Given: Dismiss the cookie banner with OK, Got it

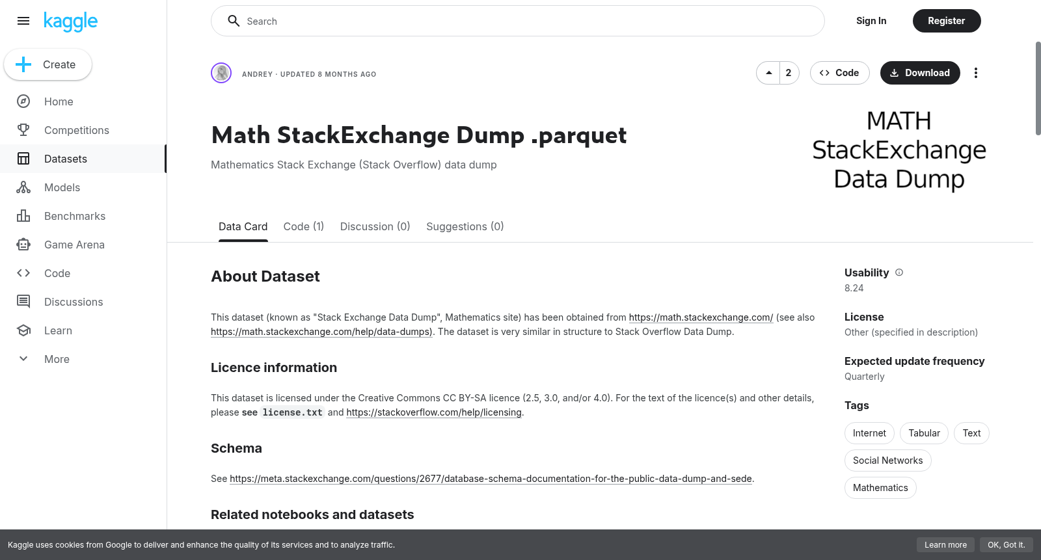Looking at the screenshot, I should pyautogui.click(x=1006, y=545).
